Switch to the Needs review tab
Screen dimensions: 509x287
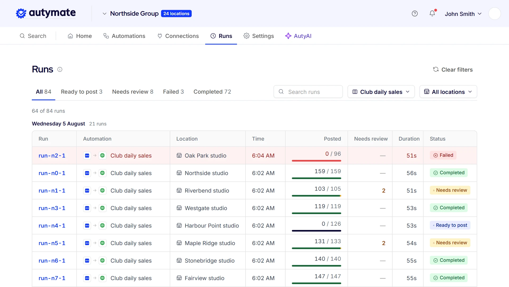(133, 92)
